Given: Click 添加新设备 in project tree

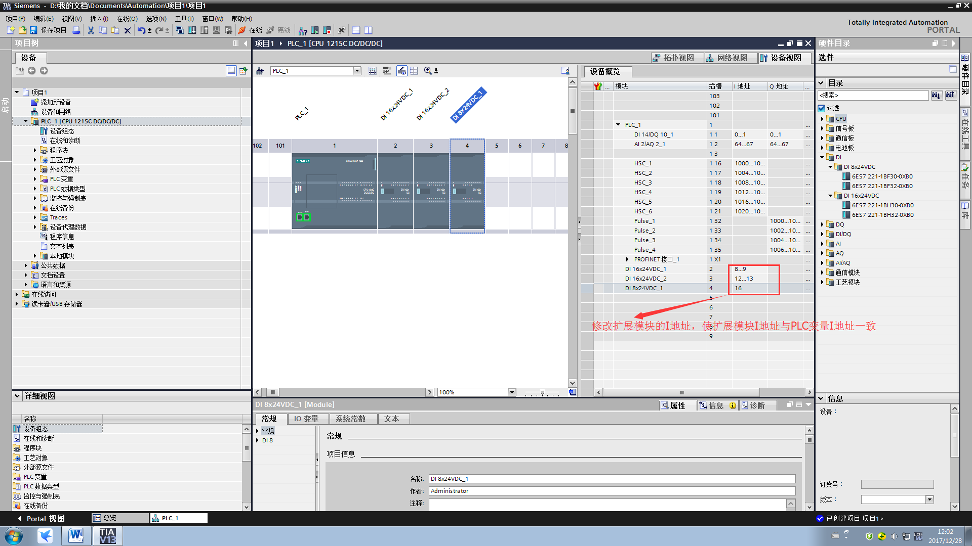Looking at the screenshot, I should (x=56, y=102).
